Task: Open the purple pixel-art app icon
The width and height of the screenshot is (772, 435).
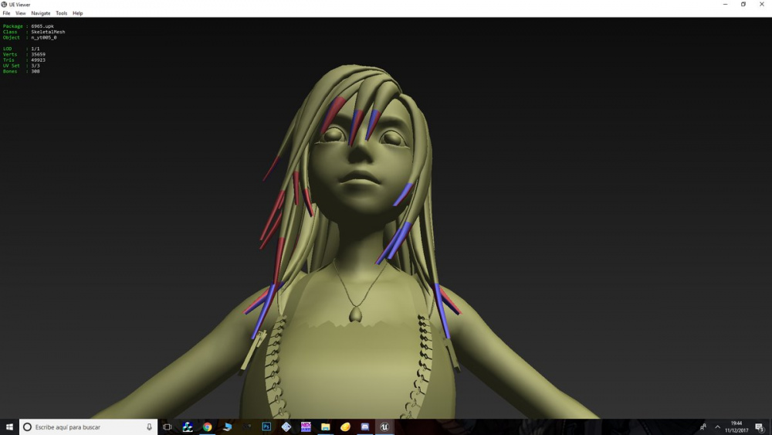Action: click(306, 427)
